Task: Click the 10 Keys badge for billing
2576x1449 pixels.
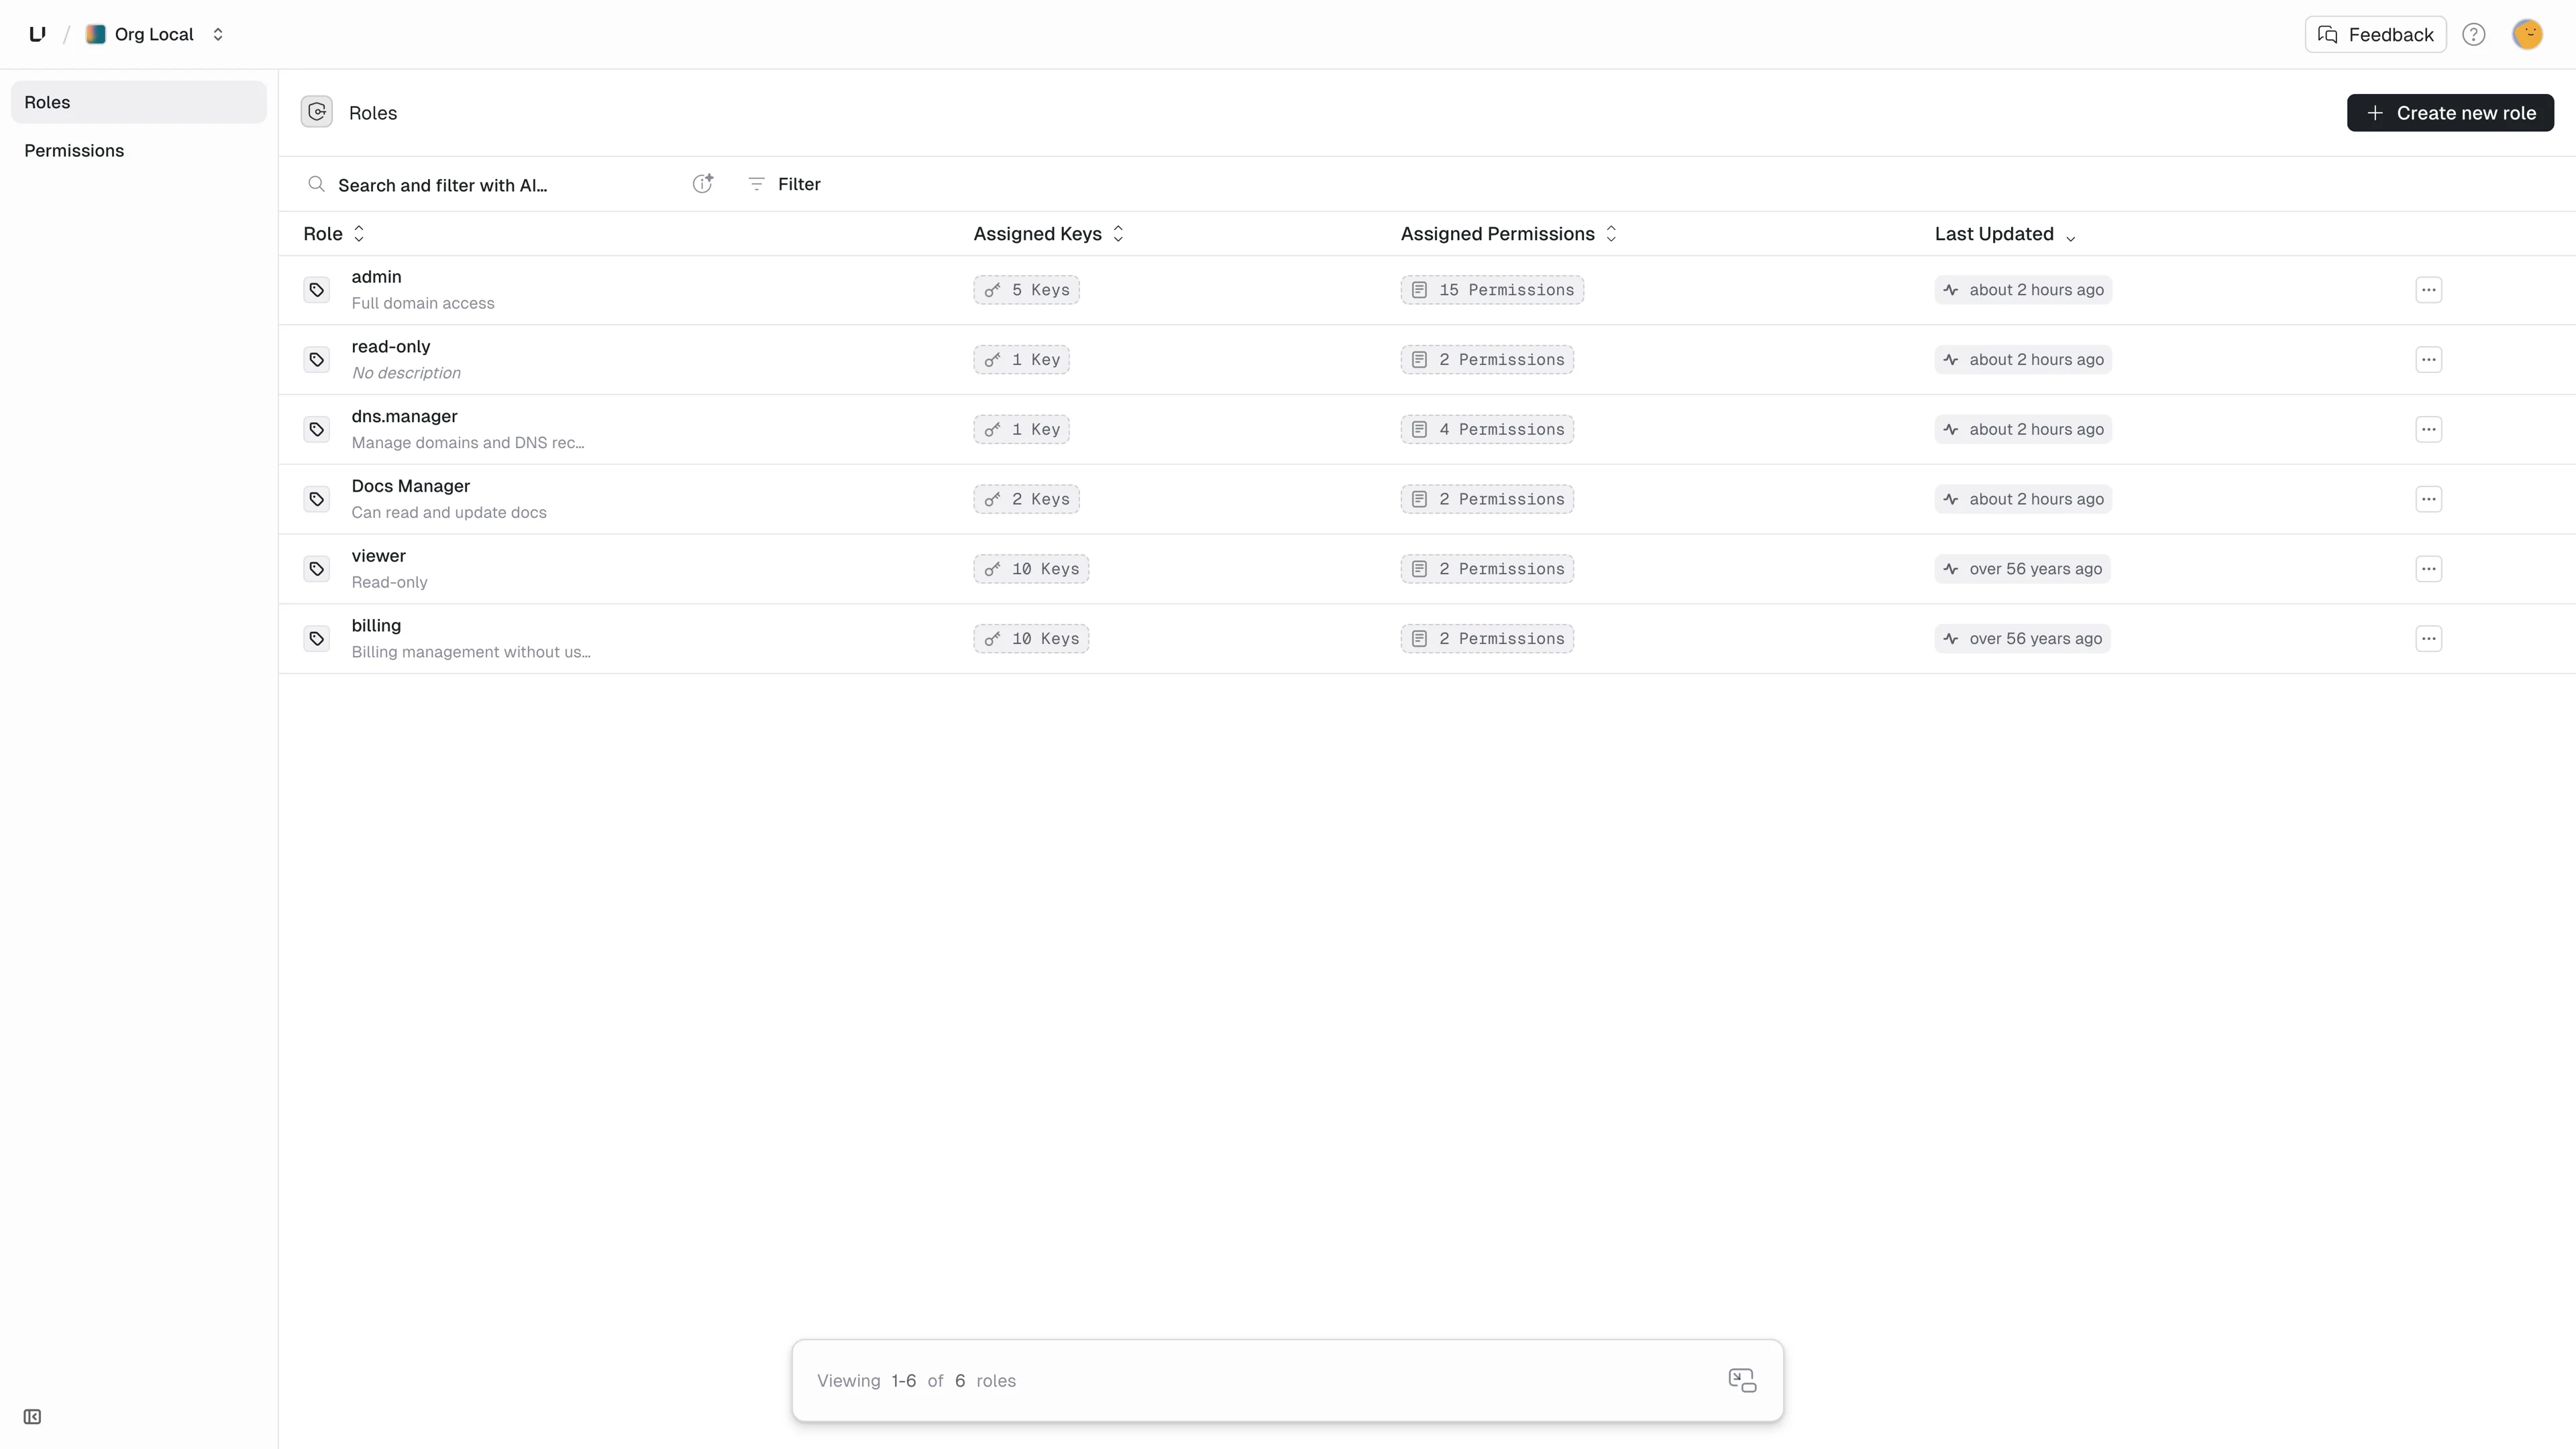Action: (1031, 638)
